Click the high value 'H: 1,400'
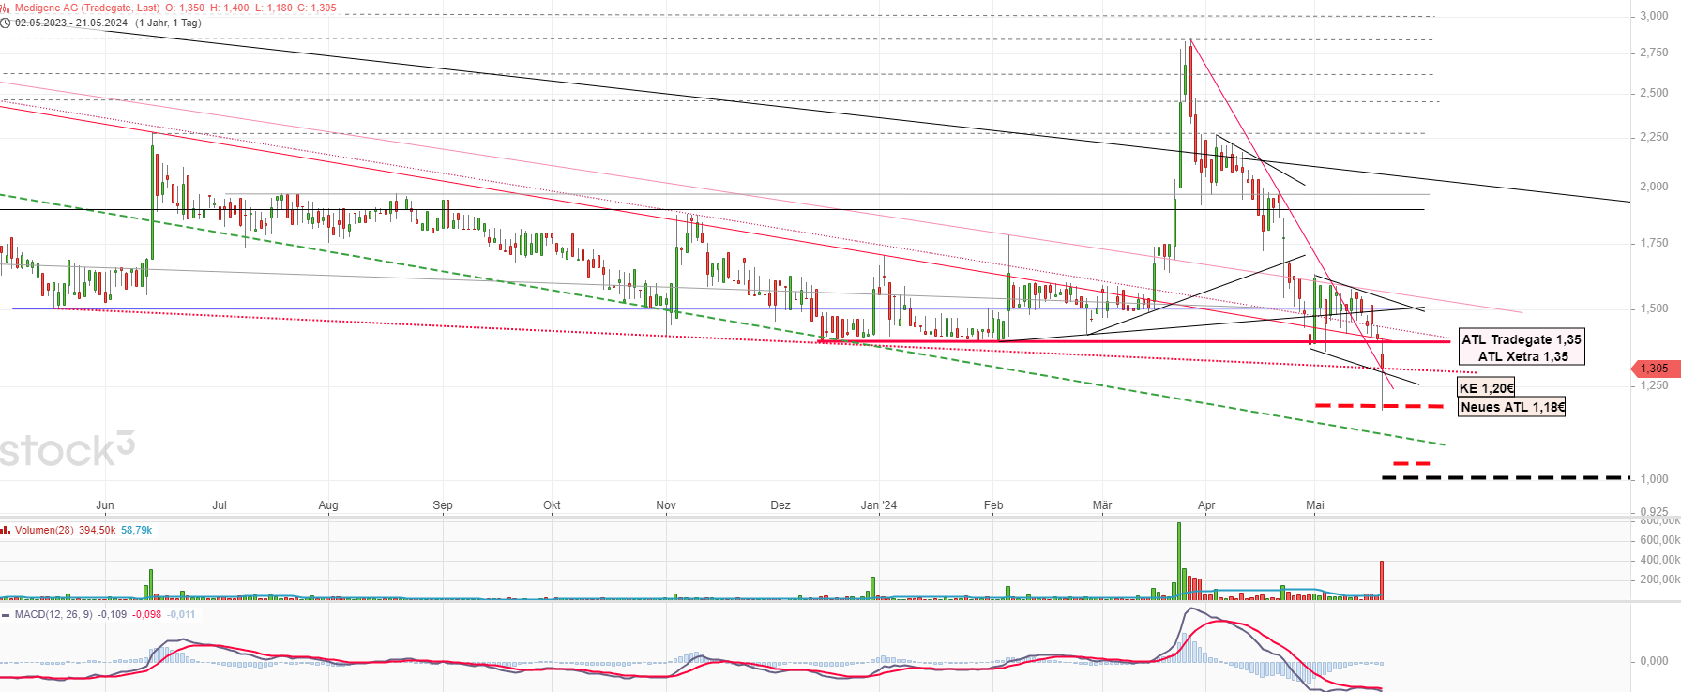Viewport: 1681px width, 692px height. tap(230, 8)
